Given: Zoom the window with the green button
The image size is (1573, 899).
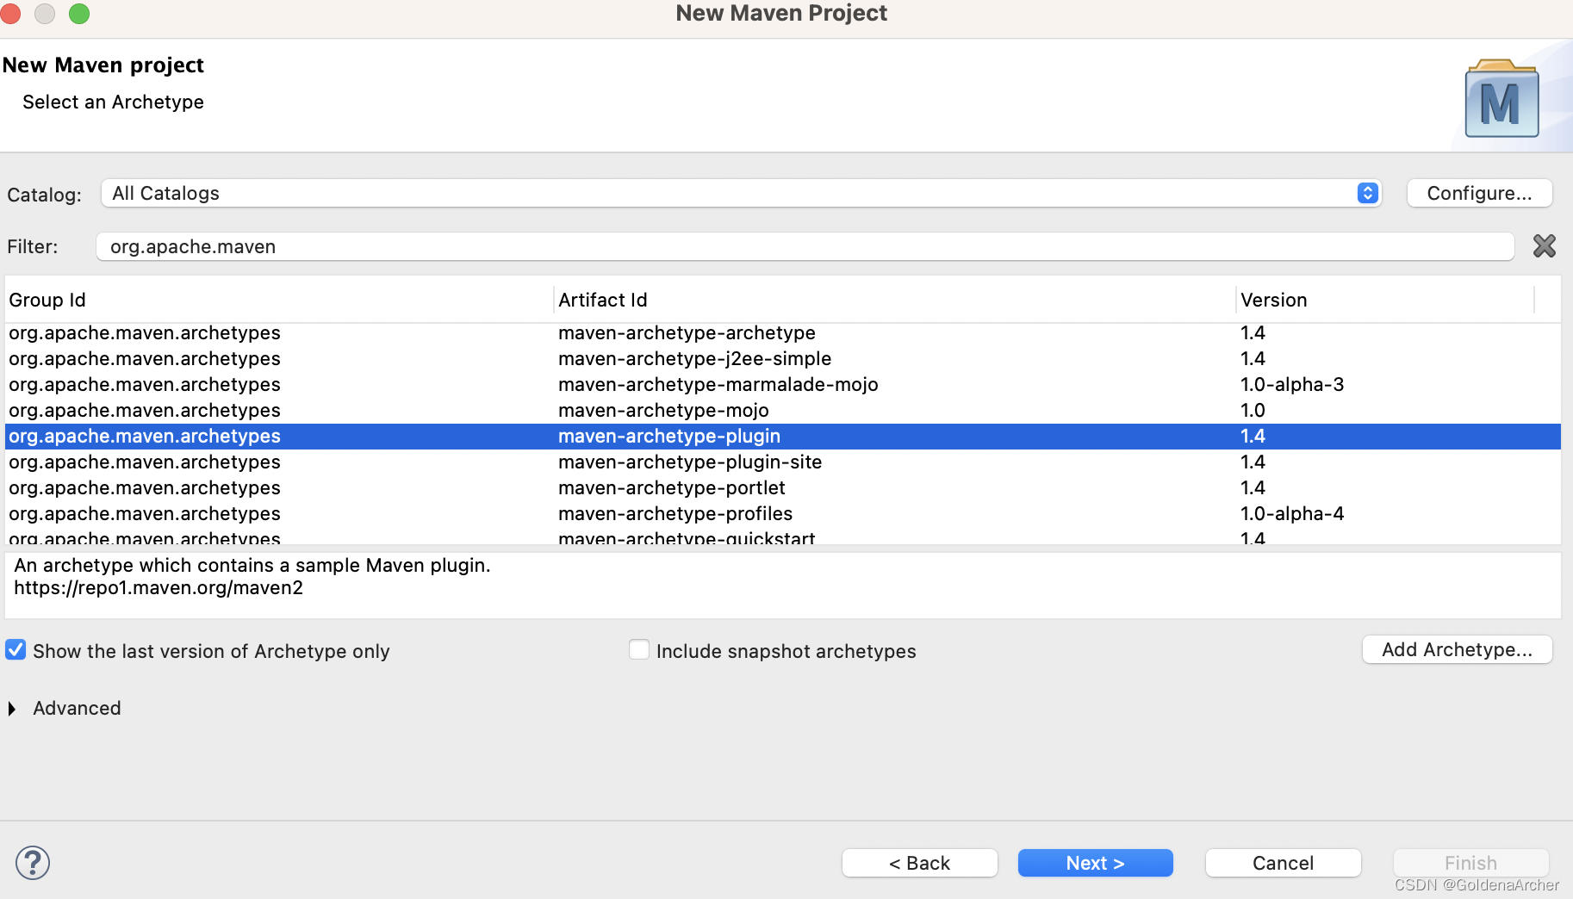Looking at the screenshot, I should coord(79,14).
